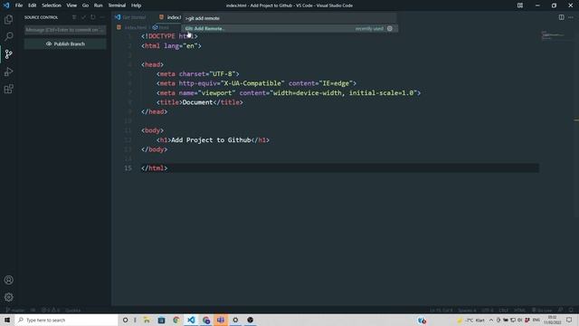Click the h1 Add Project to Github line
579x326 pixels.
(x=213, y=140)
